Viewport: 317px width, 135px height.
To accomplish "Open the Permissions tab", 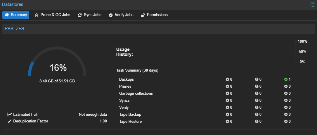I will [154, 15].
